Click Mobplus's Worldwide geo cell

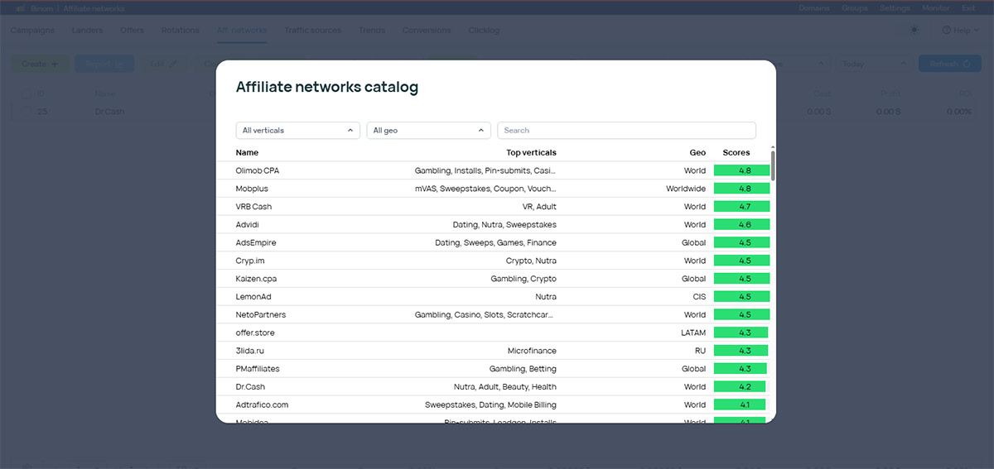(x=686, y=189)
